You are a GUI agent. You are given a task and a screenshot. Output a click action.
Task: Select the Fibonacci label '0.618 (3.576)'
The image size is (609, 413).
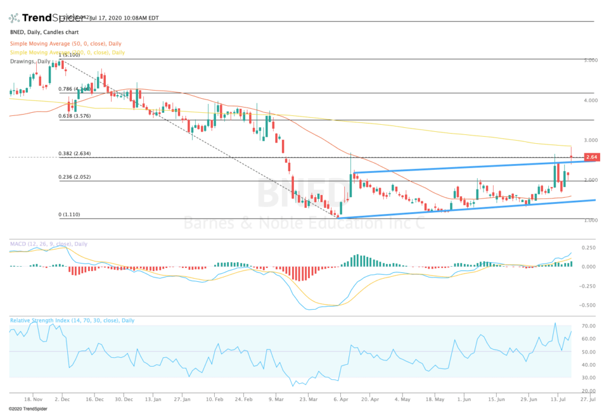pos(74,116)
